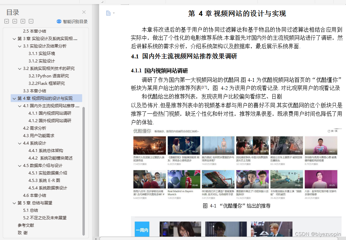Click the collapse-all-levels up-arrow icon
This screenshot has width=346, height=240.
click(15, 21)
